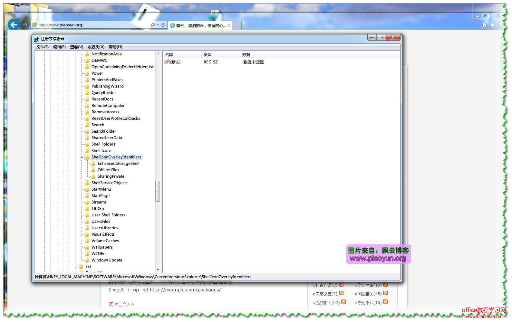
Task: Select the Offline Files registry key
Action: click(x=108, y=170)
